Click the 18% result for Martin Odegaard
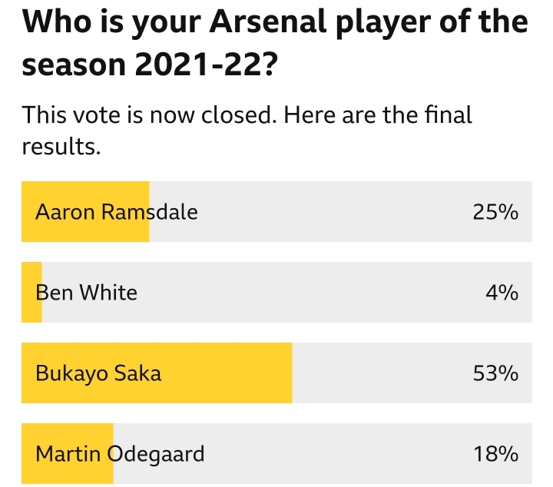 (495, 453)
